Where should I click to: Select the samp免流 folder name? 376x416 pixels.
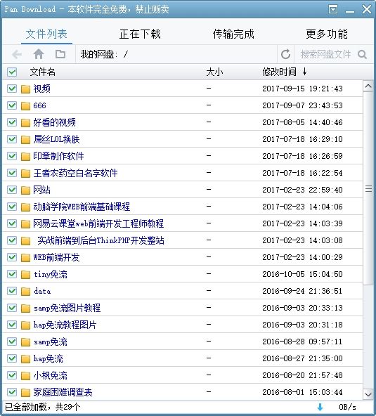(51, 342)
